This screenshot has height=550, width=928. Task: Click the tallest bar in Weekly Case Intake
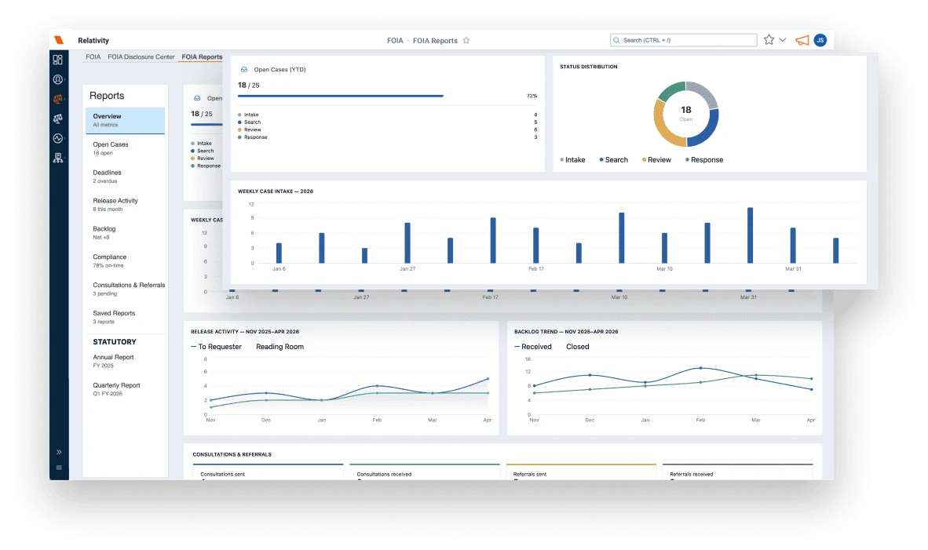tap(750, 235)
